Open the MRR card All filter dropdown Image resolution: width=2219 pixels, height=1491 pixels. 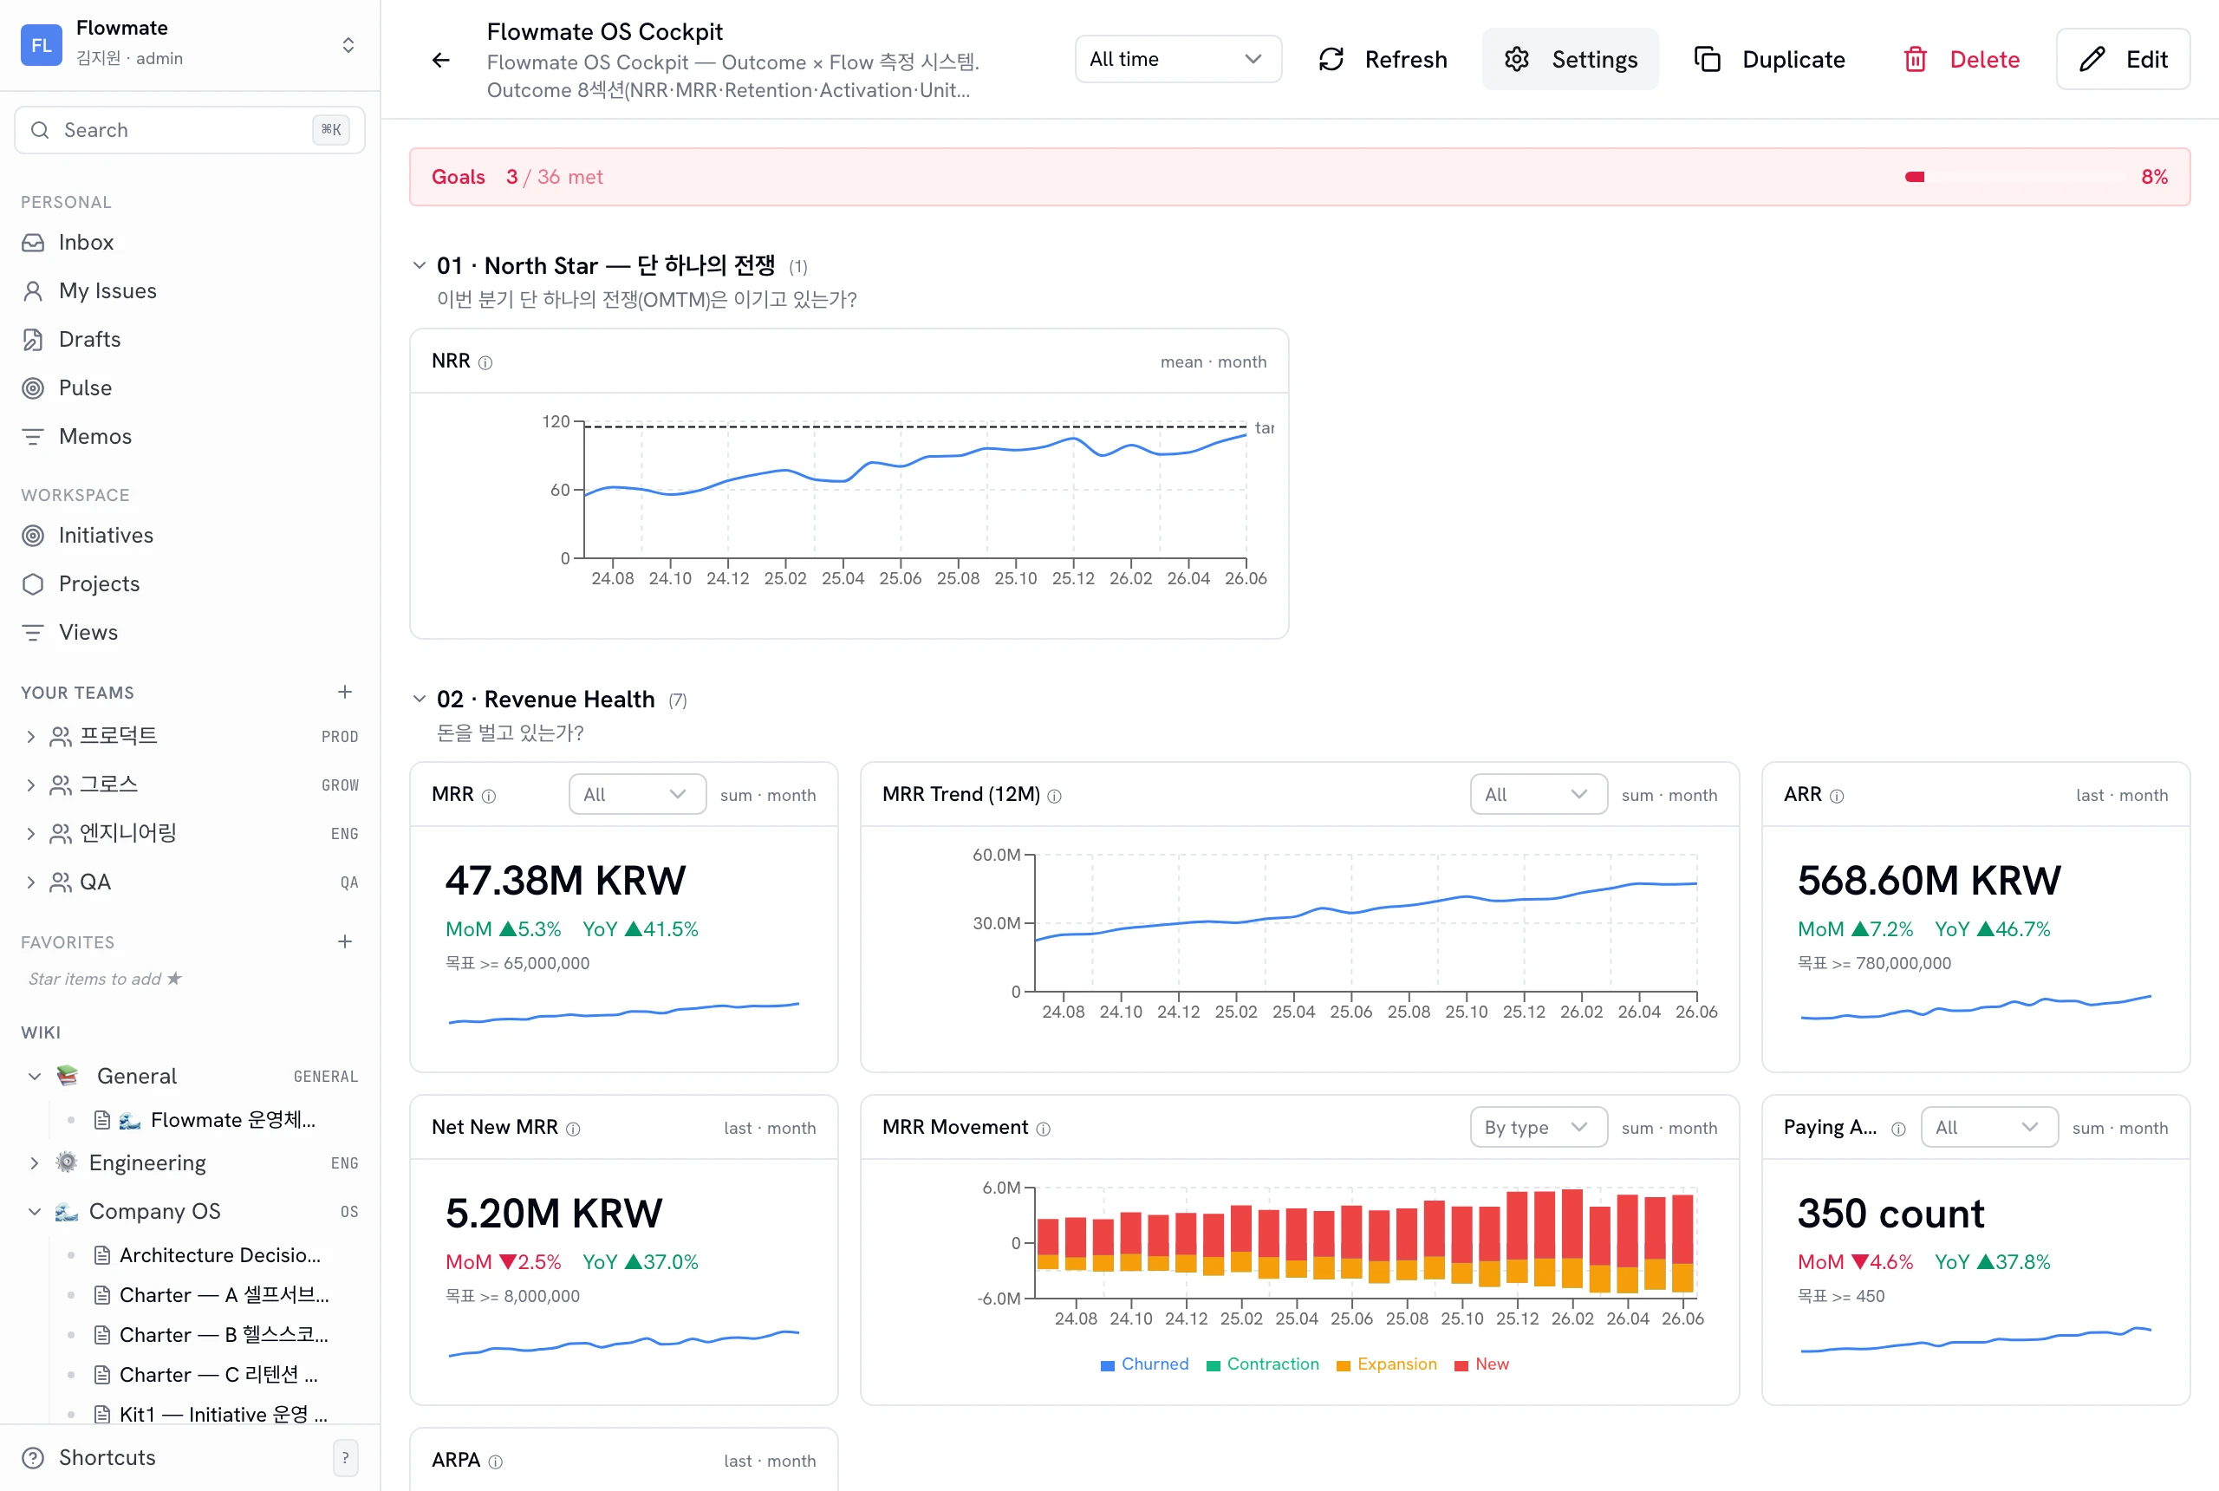click(637, 794)
